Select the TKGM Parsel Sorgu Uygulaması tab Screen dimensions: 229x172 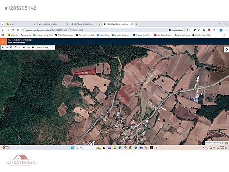pyautogui.click(x=118, y=24)
